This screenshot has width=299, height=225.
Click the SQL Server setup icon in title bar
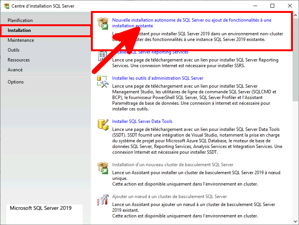click(x=7, y=6)
